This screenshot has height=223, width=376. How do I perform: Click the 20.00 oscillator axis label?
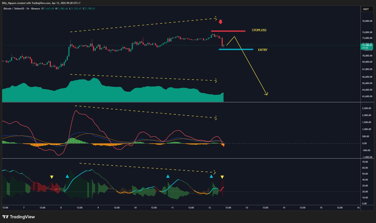[x=365, y=192]
